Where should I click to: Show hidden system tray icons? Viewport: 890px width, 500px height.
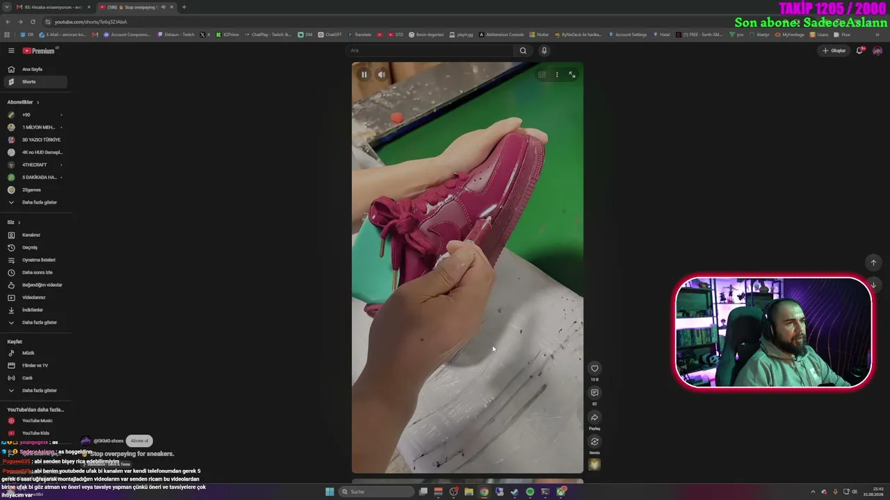[x=813, y=492]
